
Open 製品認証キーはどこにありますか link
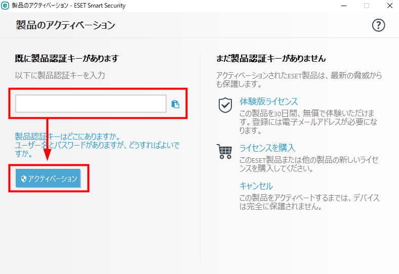tap(67, 136)
